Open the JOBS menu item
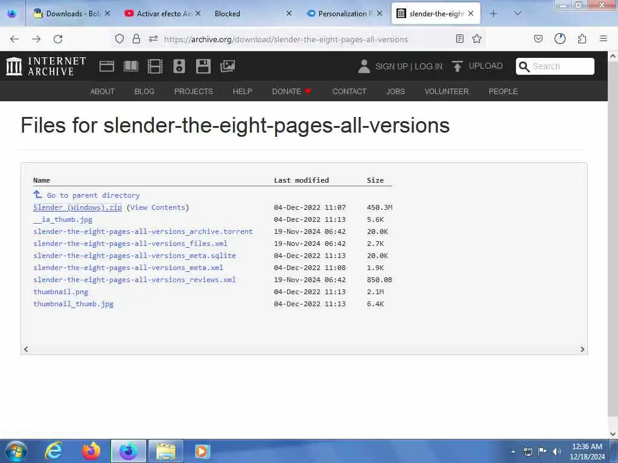 [x=395, y=92]
